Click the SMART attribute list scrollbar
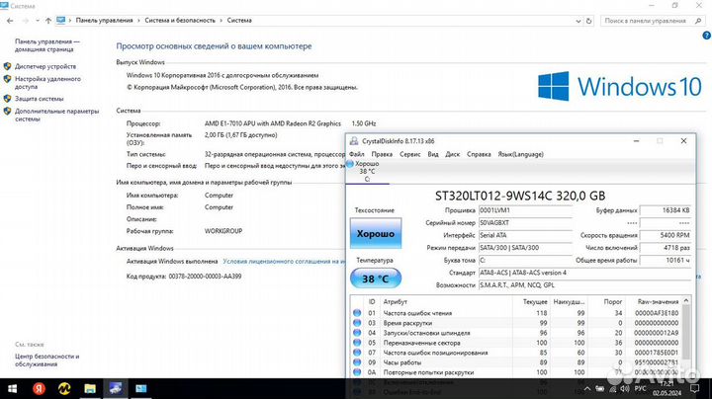This screenshot has width=712, height=399. [x=686, y=333]
